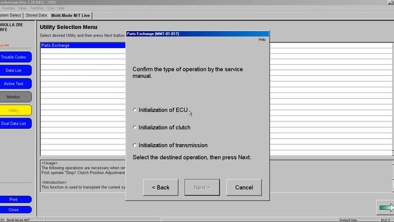The image size is (394, 222).
Task: Click the Multi-Mode M/T status bar entry
Action: pos(18,220)
